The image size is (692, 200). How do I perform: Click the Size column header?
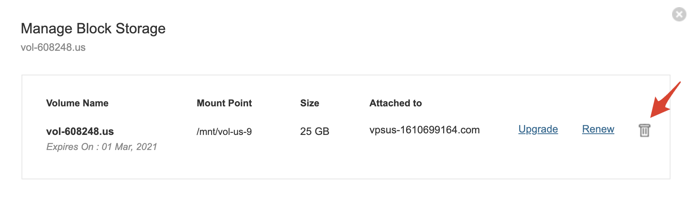tap(309, 103)
